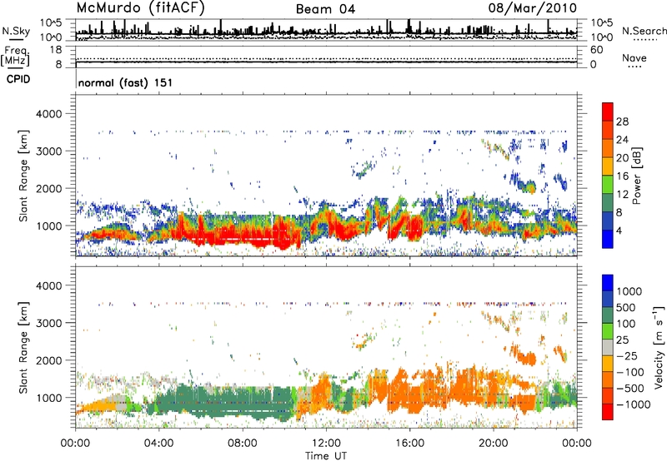This screenshot has width=667, height=461.
Task: Pick the dark green Velocity bar segment
Action: [x=608, y=315]
